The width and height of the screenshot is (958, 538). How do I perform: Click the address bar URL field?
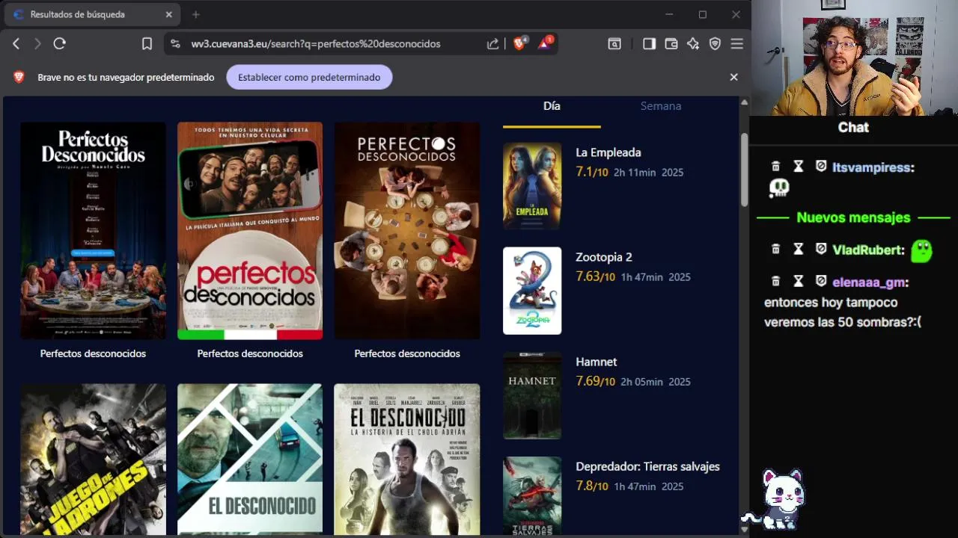tap(315, 44)
